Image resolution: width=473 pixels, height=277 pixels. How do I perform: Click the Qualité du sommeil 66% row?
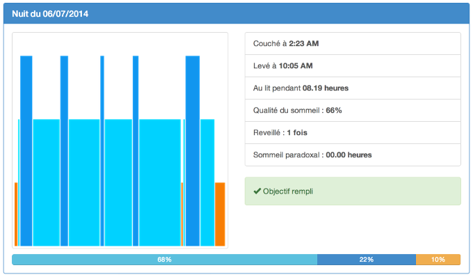coord(353,111)
